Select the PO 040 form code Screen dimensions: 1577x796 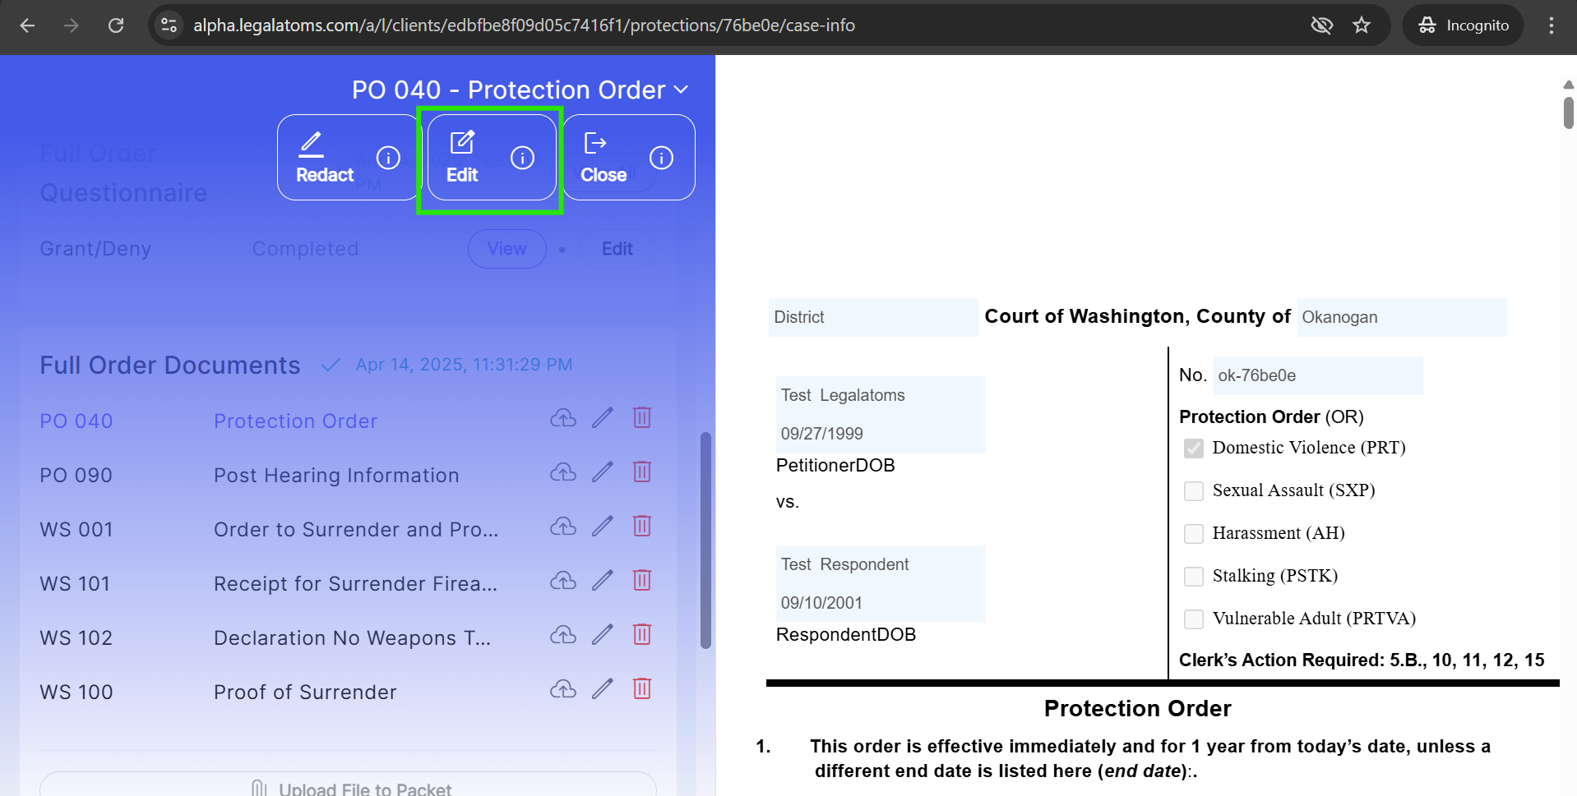pos(76,421)
